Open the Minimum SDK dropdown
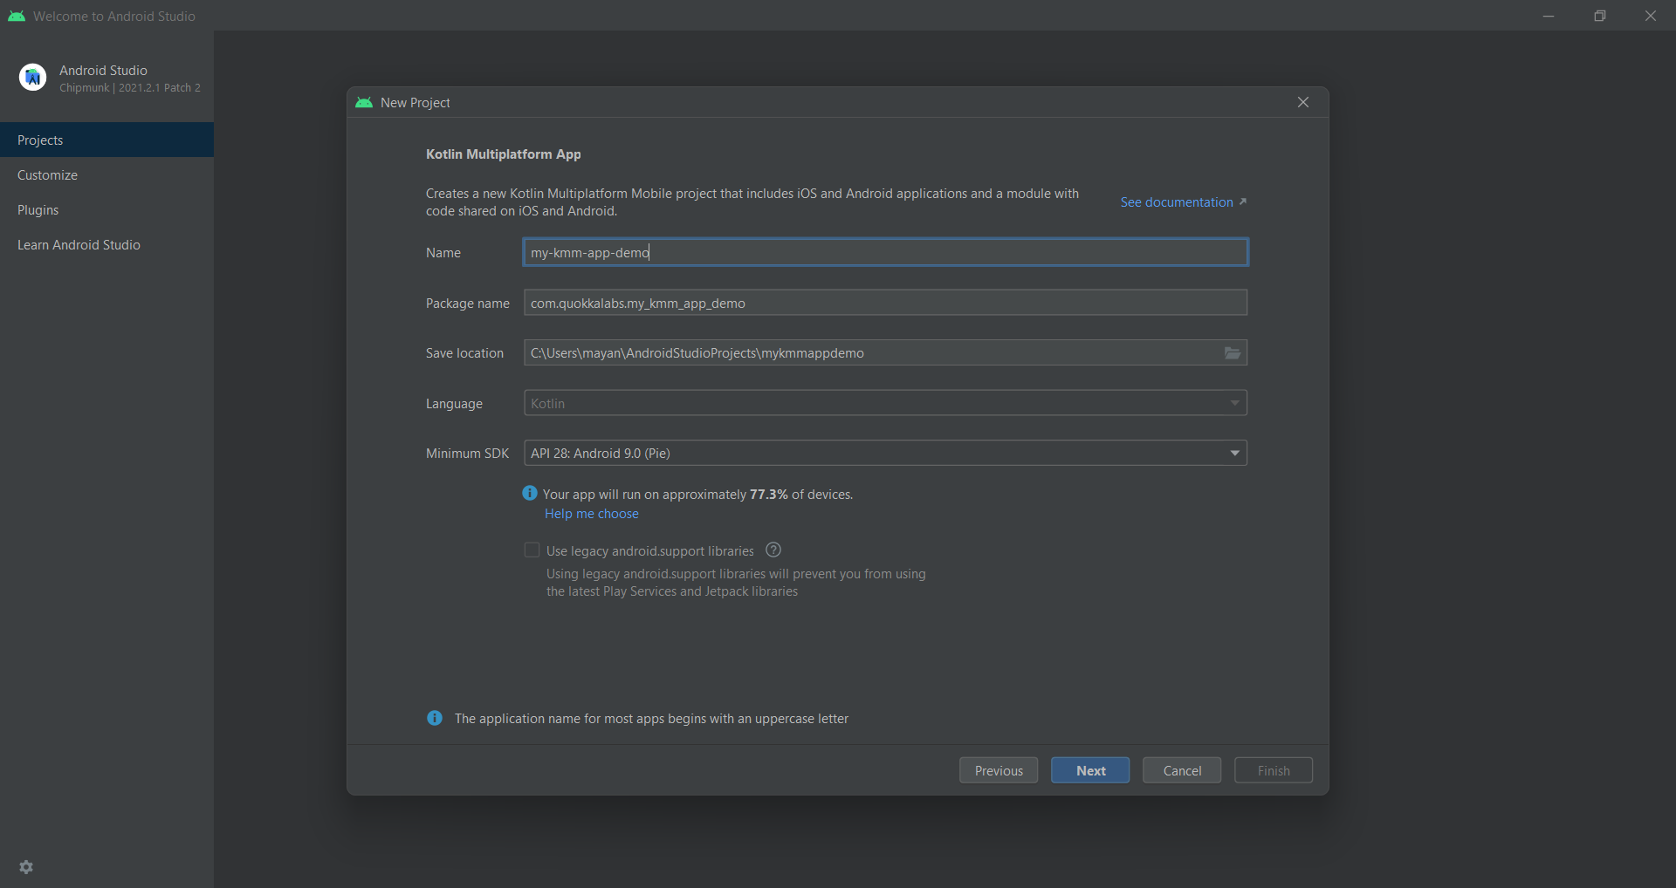The width and height of the screenshot is (1676, 888). tap(885, 453)
